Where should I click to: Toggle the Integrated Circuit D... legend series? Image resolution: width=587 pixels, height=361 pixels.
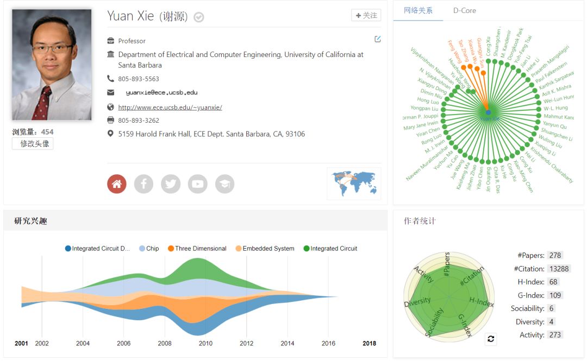click(98, 249)
